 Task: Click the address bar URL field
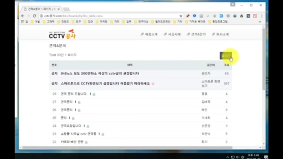[108, 16]
